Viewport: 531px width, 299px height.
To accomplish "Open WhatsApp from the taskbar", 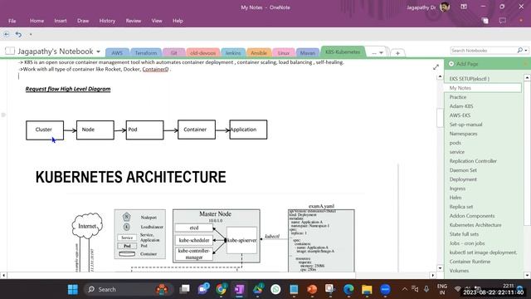I will tap(275, 289).
